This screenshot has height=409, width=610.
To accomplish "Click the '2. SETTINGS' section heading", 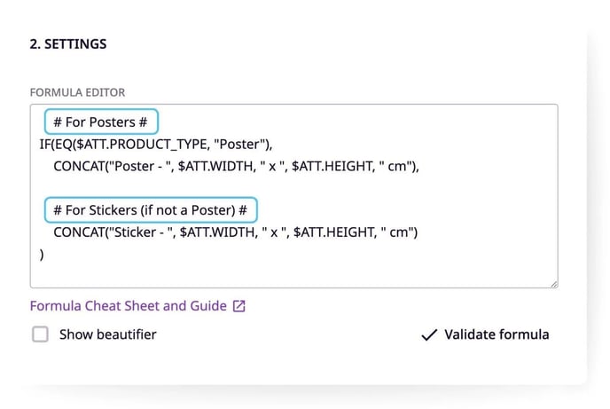I will point(68,44).
